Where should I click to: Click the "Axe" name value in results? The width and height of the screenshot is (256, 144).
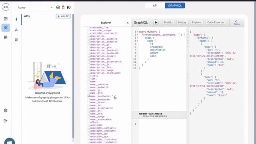221,65
